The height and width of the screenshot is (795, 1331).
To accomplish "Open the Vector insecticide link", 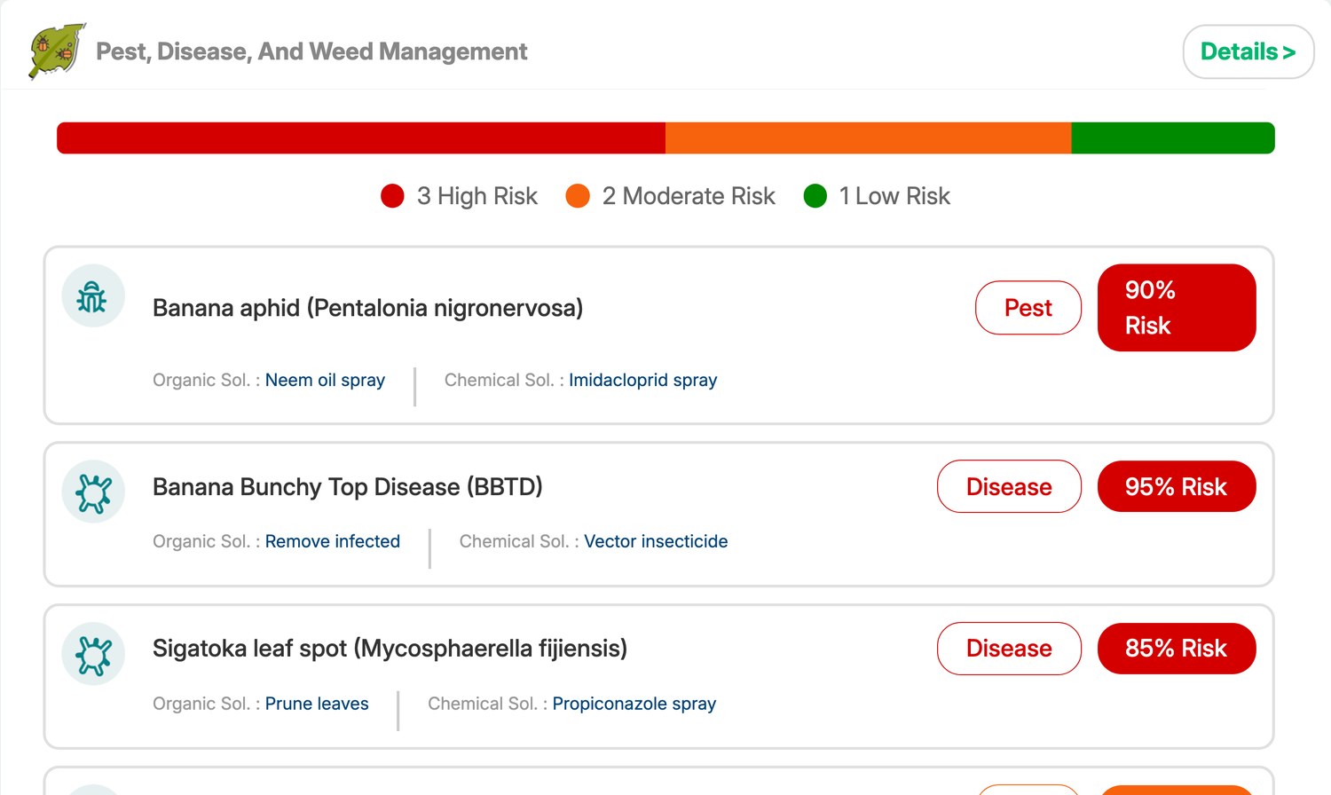I will point(656,541).
